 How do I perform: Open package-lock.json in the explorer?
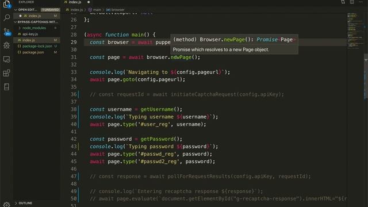(37, 46)
